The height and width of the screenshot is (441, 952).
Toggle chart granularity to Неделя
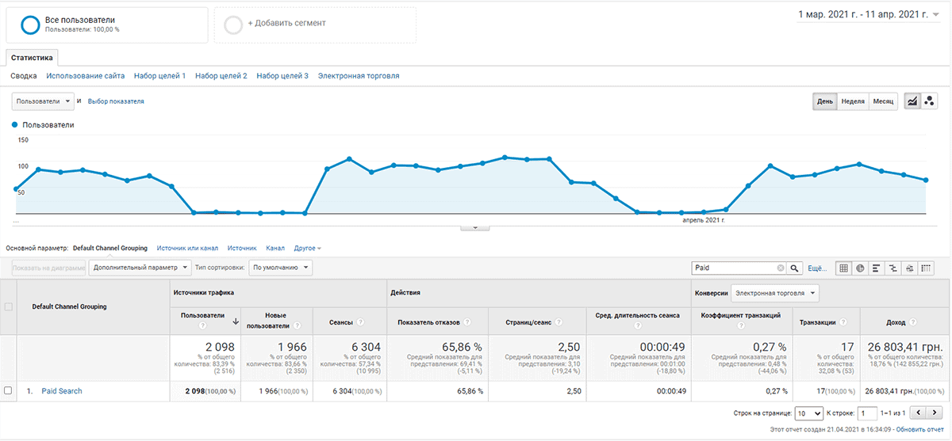pyautogui.click(x=853, y=101)
